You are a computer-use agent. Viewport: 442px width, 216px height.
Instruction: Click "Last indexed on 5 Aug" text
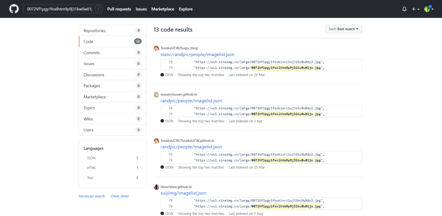246,213
